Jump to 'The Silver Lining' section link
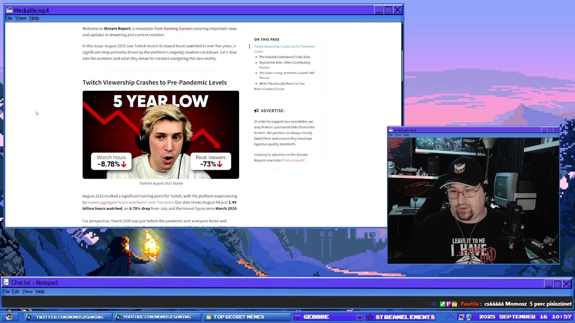The width and height of the screenshot is (575, 323). point(287,75)
